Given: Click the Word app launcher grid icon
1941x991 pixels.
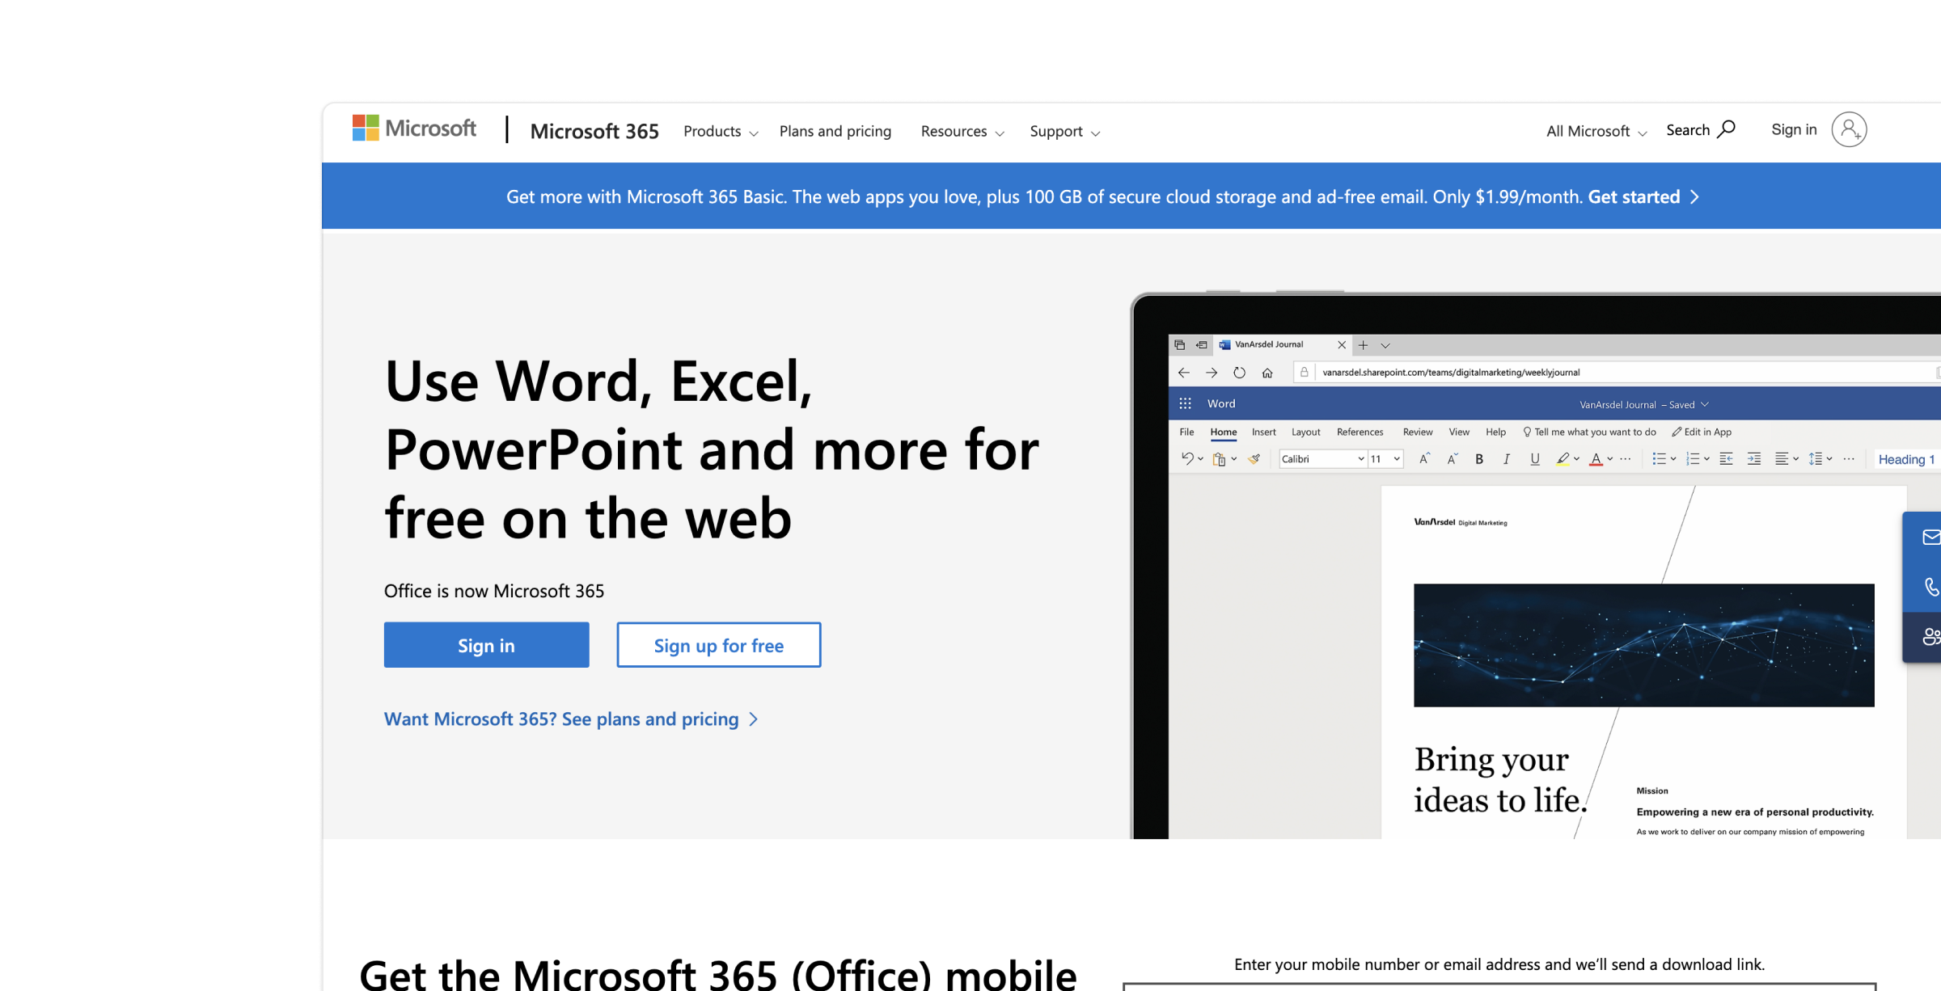Looking at the screenshot, I should [1185, 403].
